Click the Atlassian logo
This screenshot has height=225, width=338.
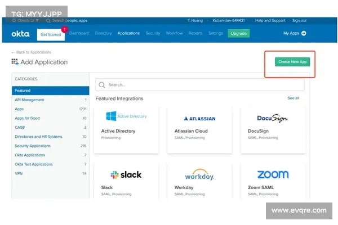tap(199, 119)
